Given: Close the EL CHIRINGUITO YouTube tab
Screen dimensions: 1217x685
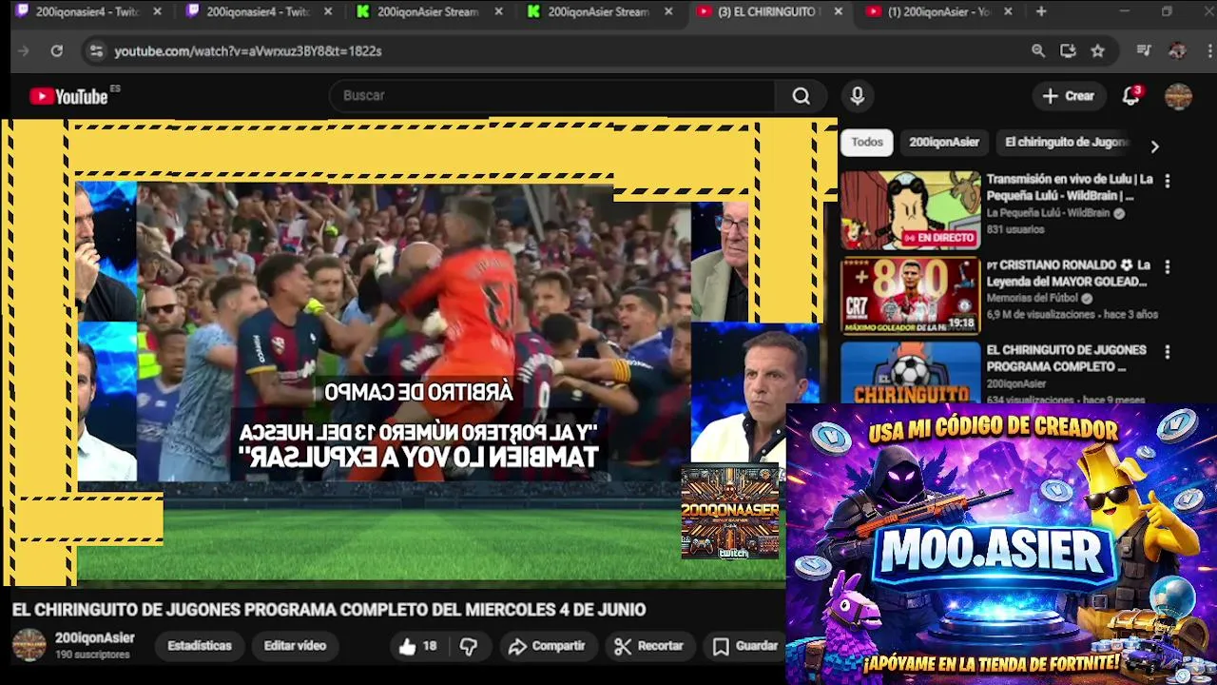Looking at the screenshot, I should 838,11.
